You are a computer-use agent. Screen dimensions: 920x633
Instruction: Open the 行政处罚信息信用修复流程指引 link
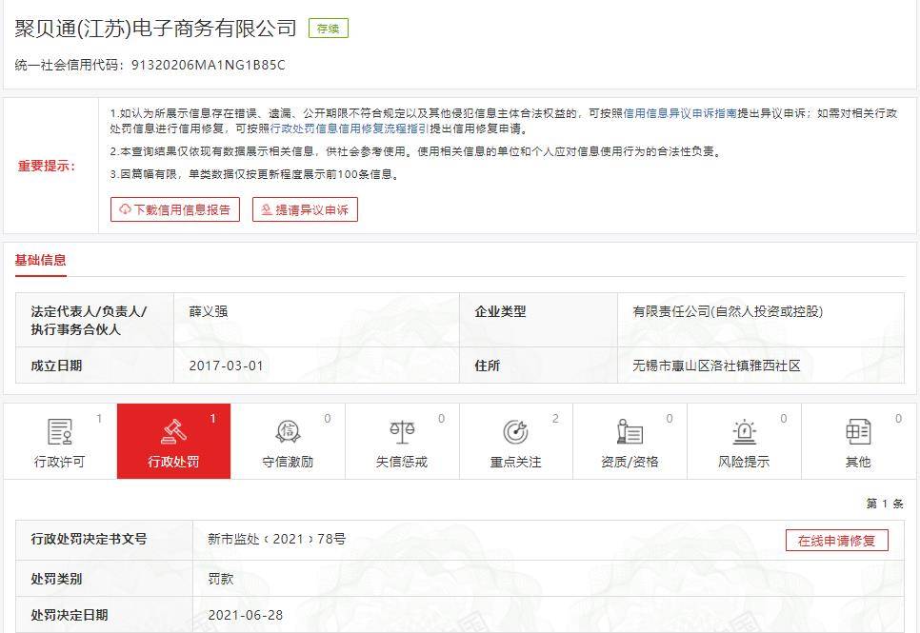coord(350,129)
